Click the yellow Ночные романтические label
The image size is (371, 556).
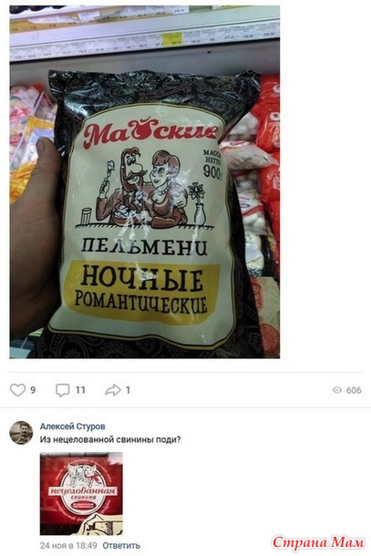(142, 291)
